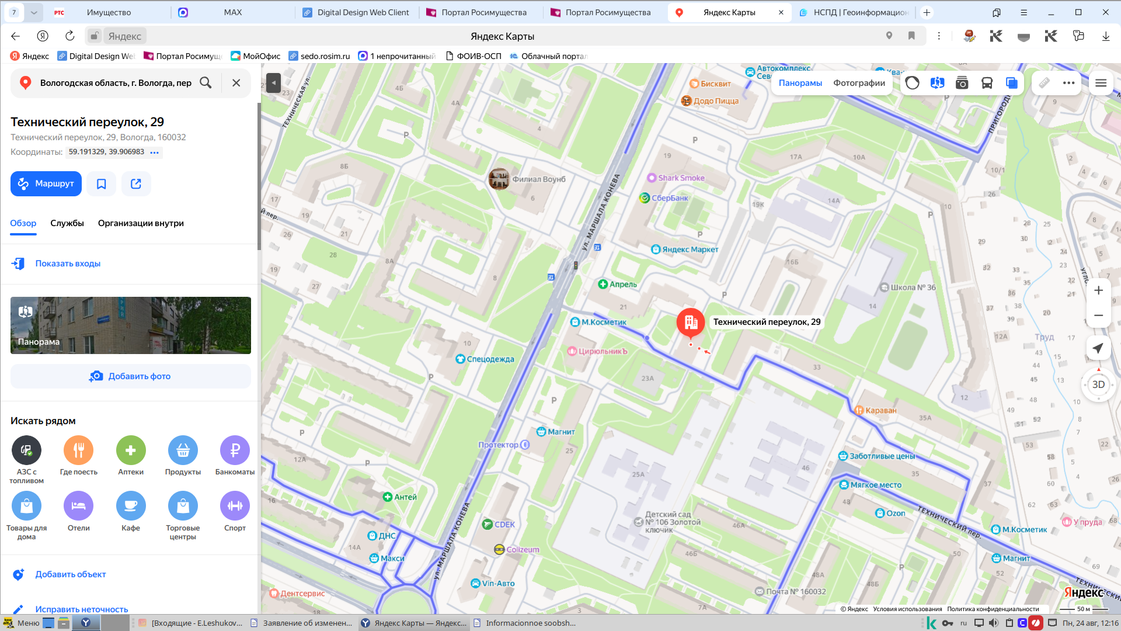Click the Добавить объект link
Viewport: 1121px width, 631px height.
pyautogui.click(x=71, y=574)
